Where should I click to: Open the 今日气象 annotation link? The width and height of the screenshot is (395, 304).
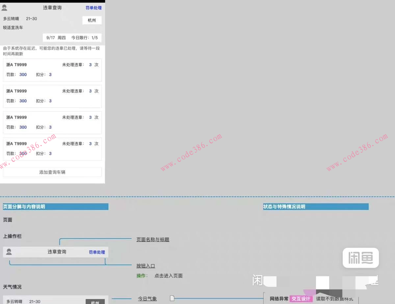tap(147, 298)
